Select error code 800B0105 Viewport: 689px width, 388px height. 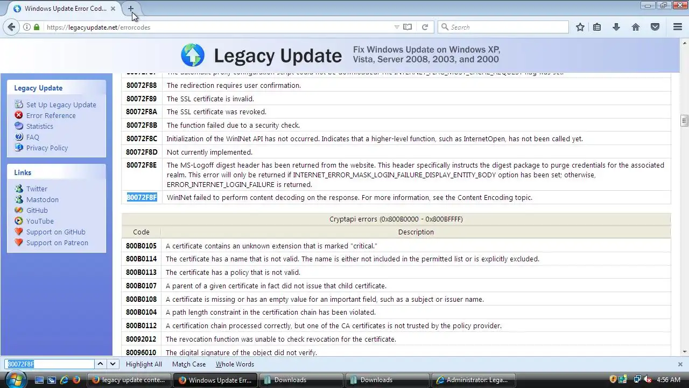tap(141, 246)
